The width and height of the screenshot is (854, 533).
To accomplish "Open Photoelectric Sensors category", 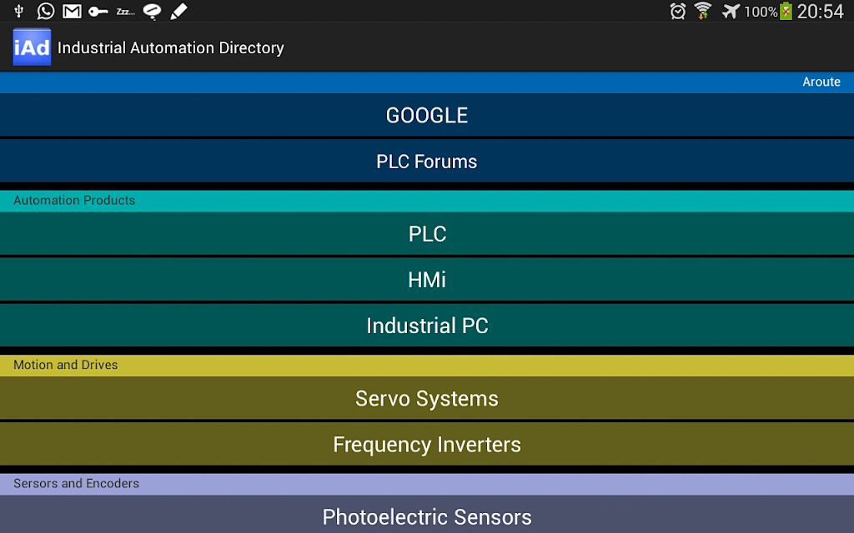I will [427, 516].
